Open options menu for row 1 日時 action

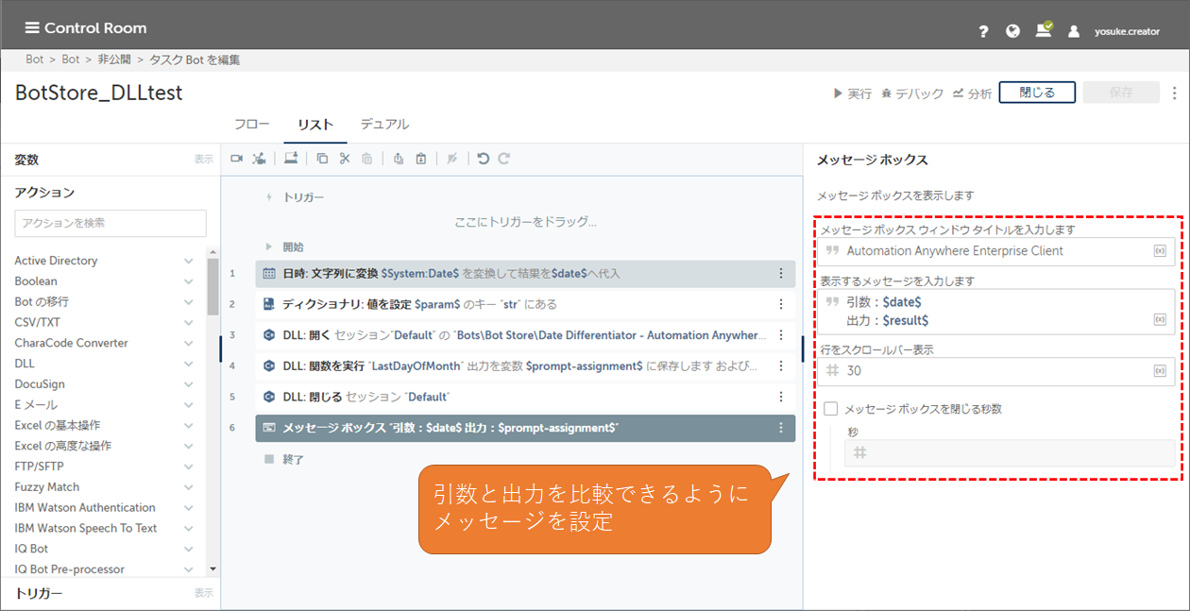[781, 274]
